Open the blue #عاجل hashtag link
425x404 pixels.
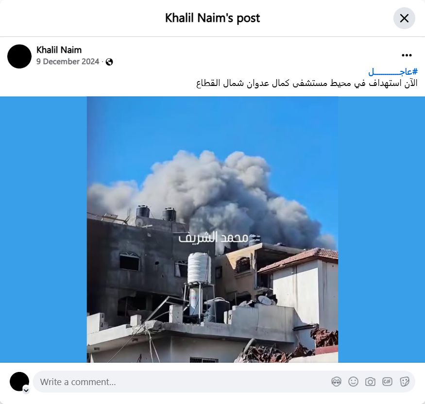coord(393,72)
